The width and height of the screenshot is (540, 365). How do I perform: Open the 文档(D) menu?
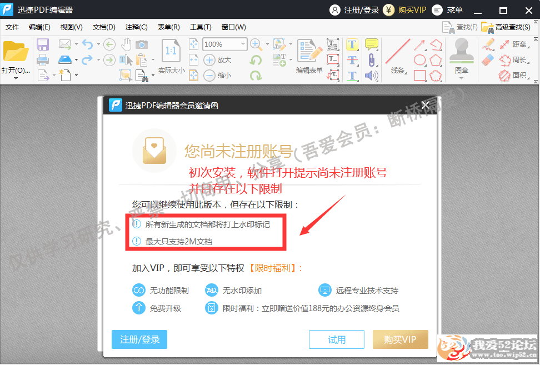[x=104, y=27]
